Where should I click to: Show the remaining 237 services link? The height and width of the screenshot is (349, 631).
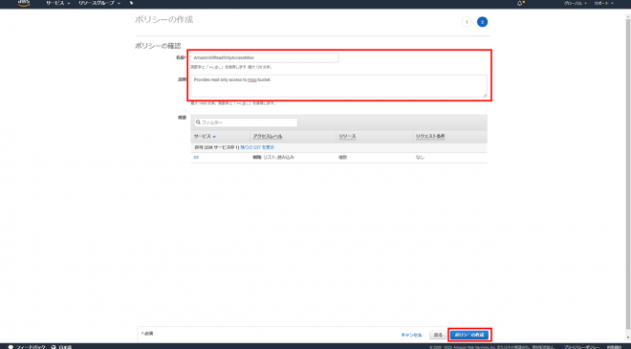[257, 148]
